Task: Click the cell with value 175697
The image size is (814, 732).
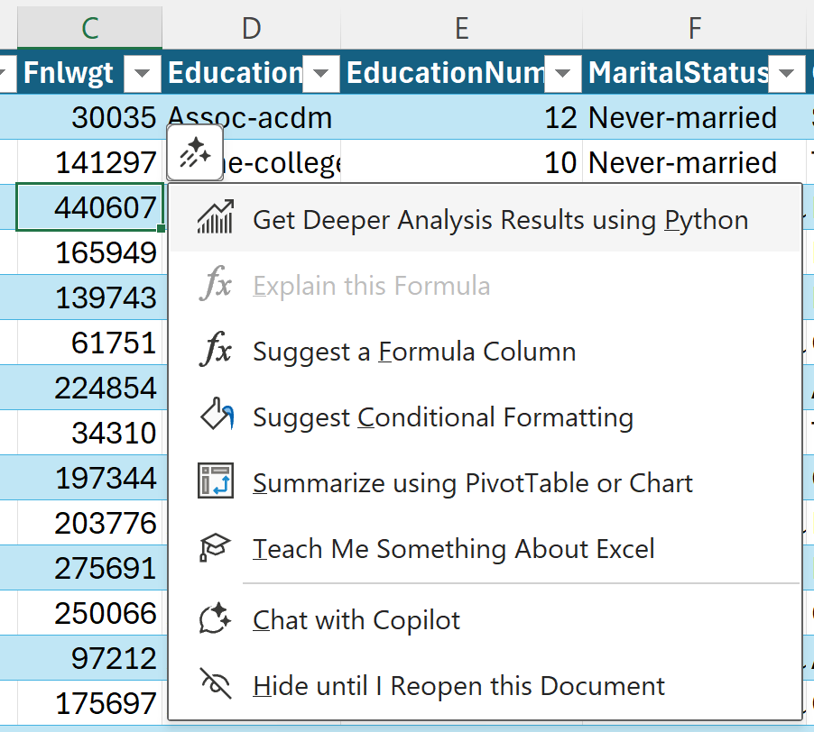Action: [90, 703]
